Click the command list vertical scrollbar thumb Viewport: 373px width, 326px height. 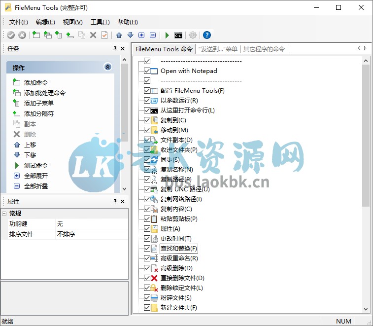click(366, 136)
